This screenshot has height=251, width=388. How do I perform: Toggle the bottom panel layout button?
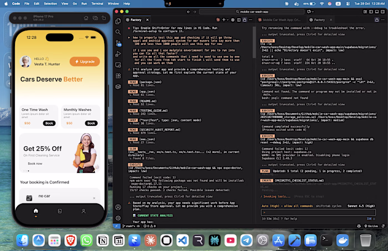pyautogui.click(x=377, y=12)
